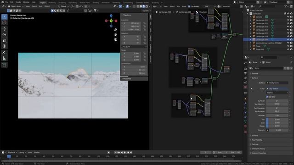Open the Object Mode dropdown
The image size is (294, 165).
click(x=16, y=6)
